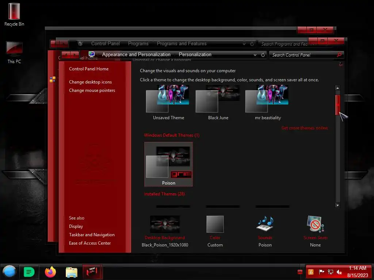Open Change mouse pointers link

[x=92, y=90]
